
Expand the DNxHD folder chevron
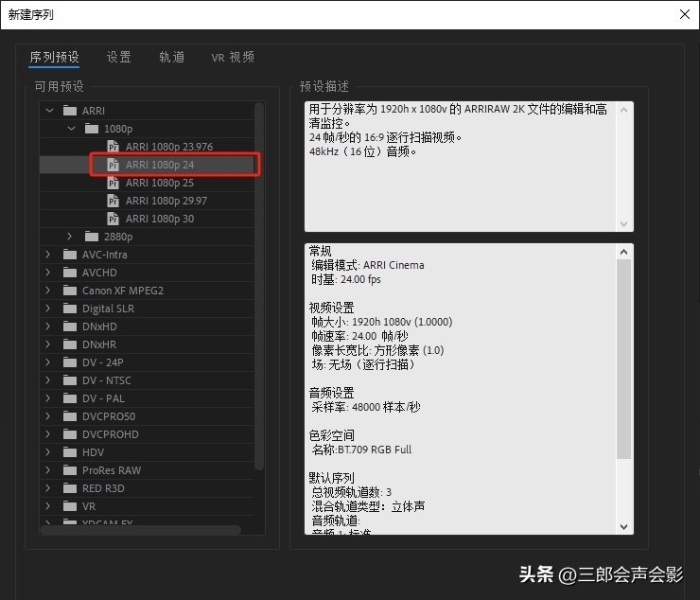(x=47, y=326)
